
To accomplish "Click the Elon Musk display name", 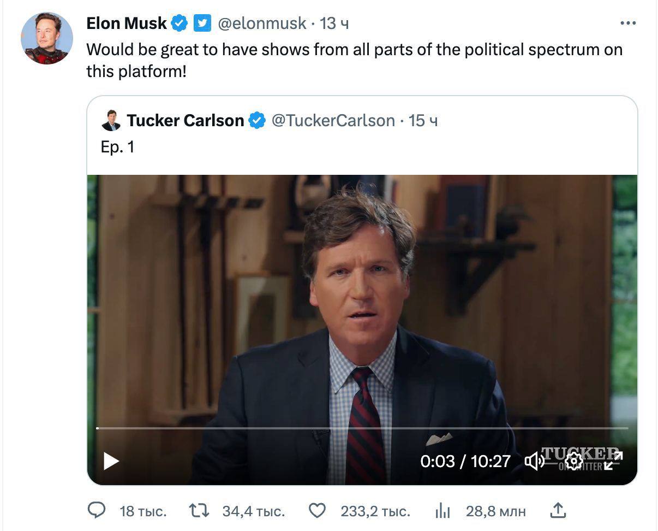I will tap(127, 23).
